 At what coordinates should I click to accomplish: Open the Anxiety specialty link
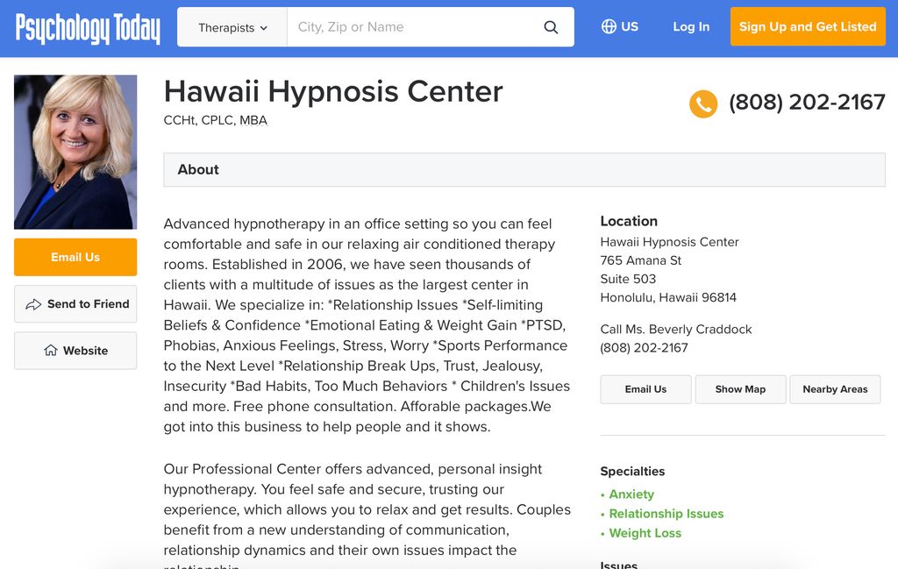[631, 494]
